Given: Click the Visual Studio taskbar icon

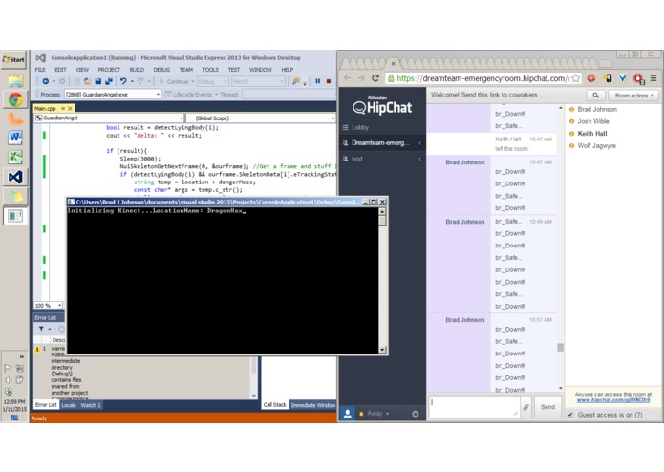Looking at the screenshot, I should 15,177.
